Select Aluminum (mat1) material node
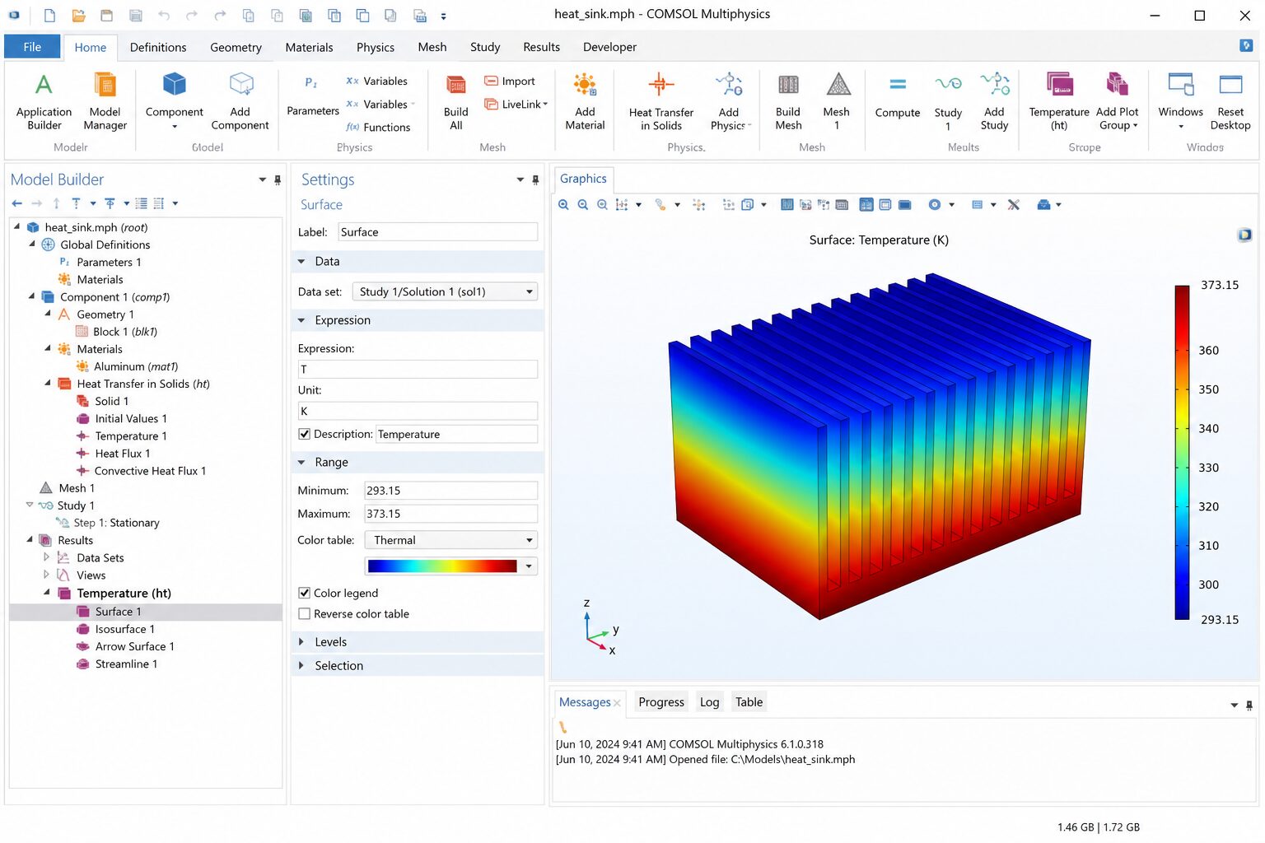 136,366
